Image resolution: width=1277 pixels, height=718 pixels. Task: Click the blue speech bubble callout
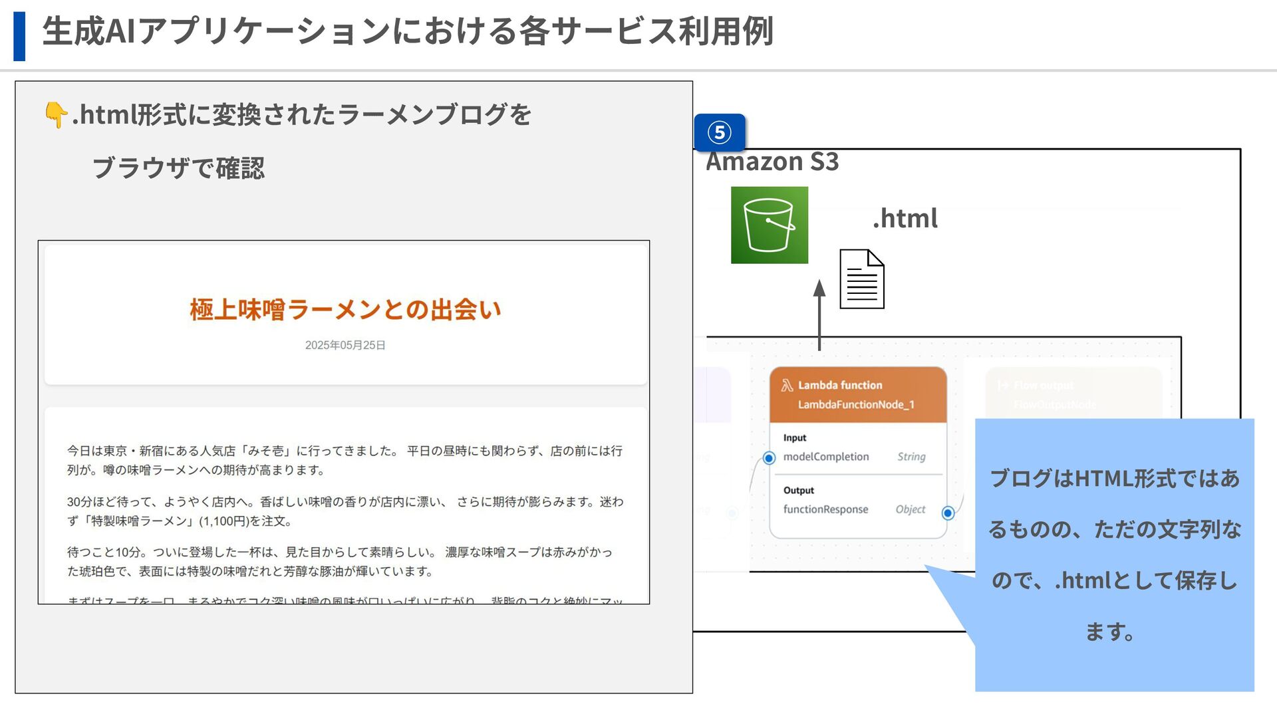click(1114, 555)
